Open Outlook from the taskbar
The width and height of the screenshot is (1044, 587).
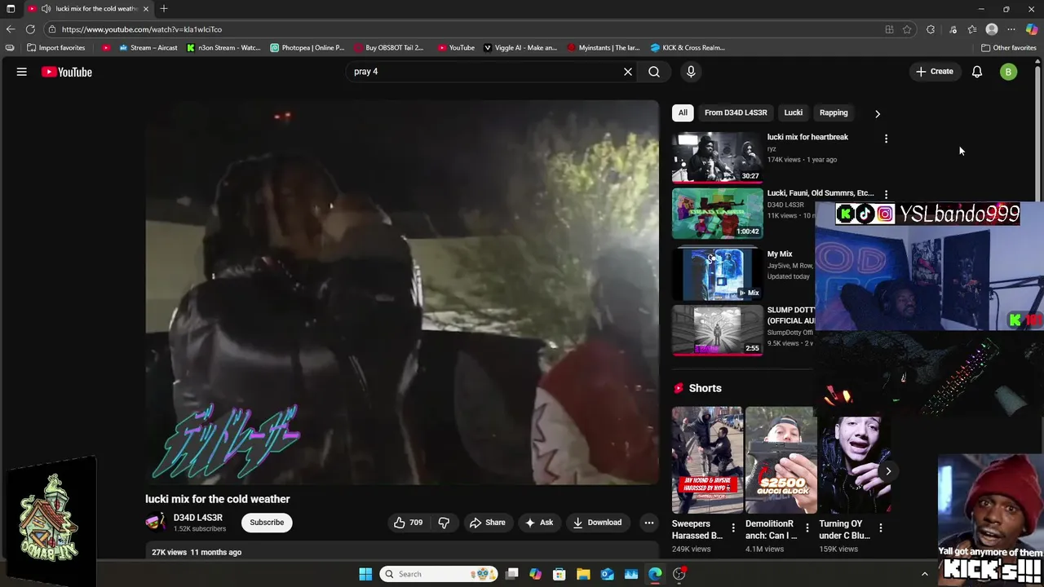click(608, 574)
